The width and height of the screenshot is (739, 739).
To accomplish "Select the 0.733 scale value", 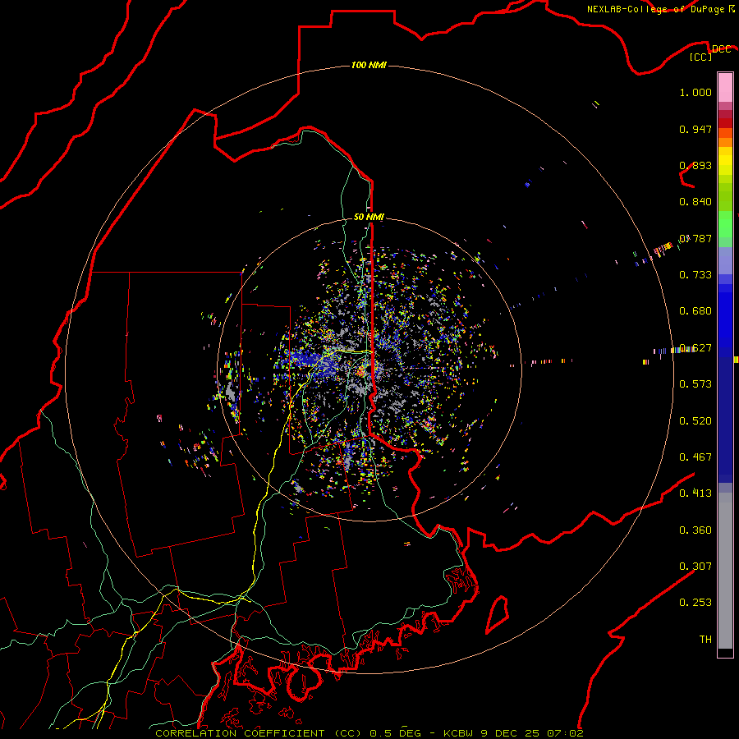I will 695,275.
